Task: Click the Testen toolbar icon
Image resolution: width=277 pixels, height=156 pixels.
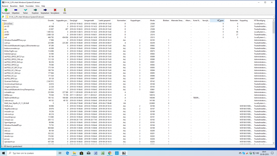Action: pos(25,10)
